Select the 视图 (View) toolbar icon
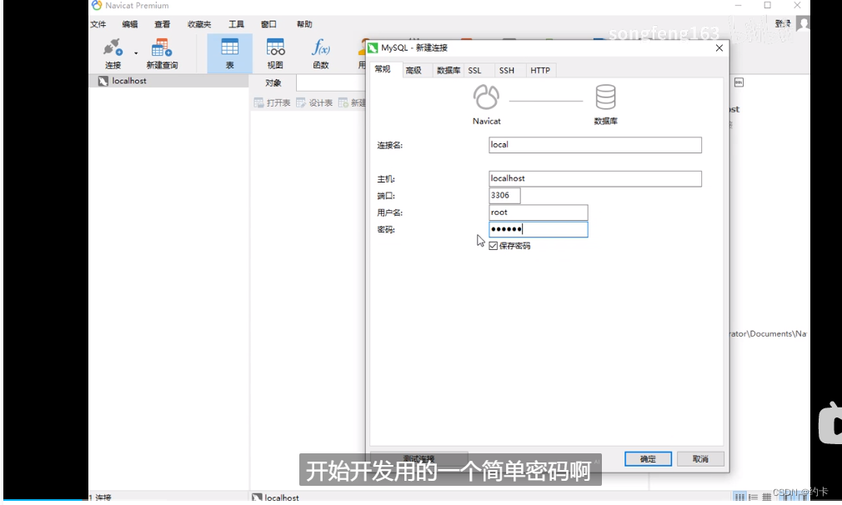Screen dimensions: 842x505 (275, 53)
